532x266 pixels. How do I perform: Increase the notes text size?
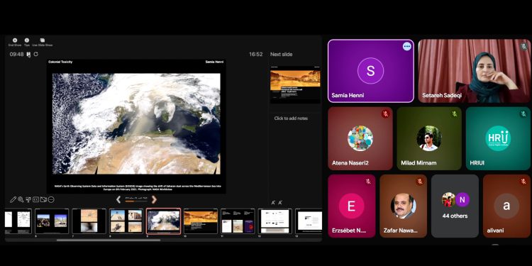[273, 203]
